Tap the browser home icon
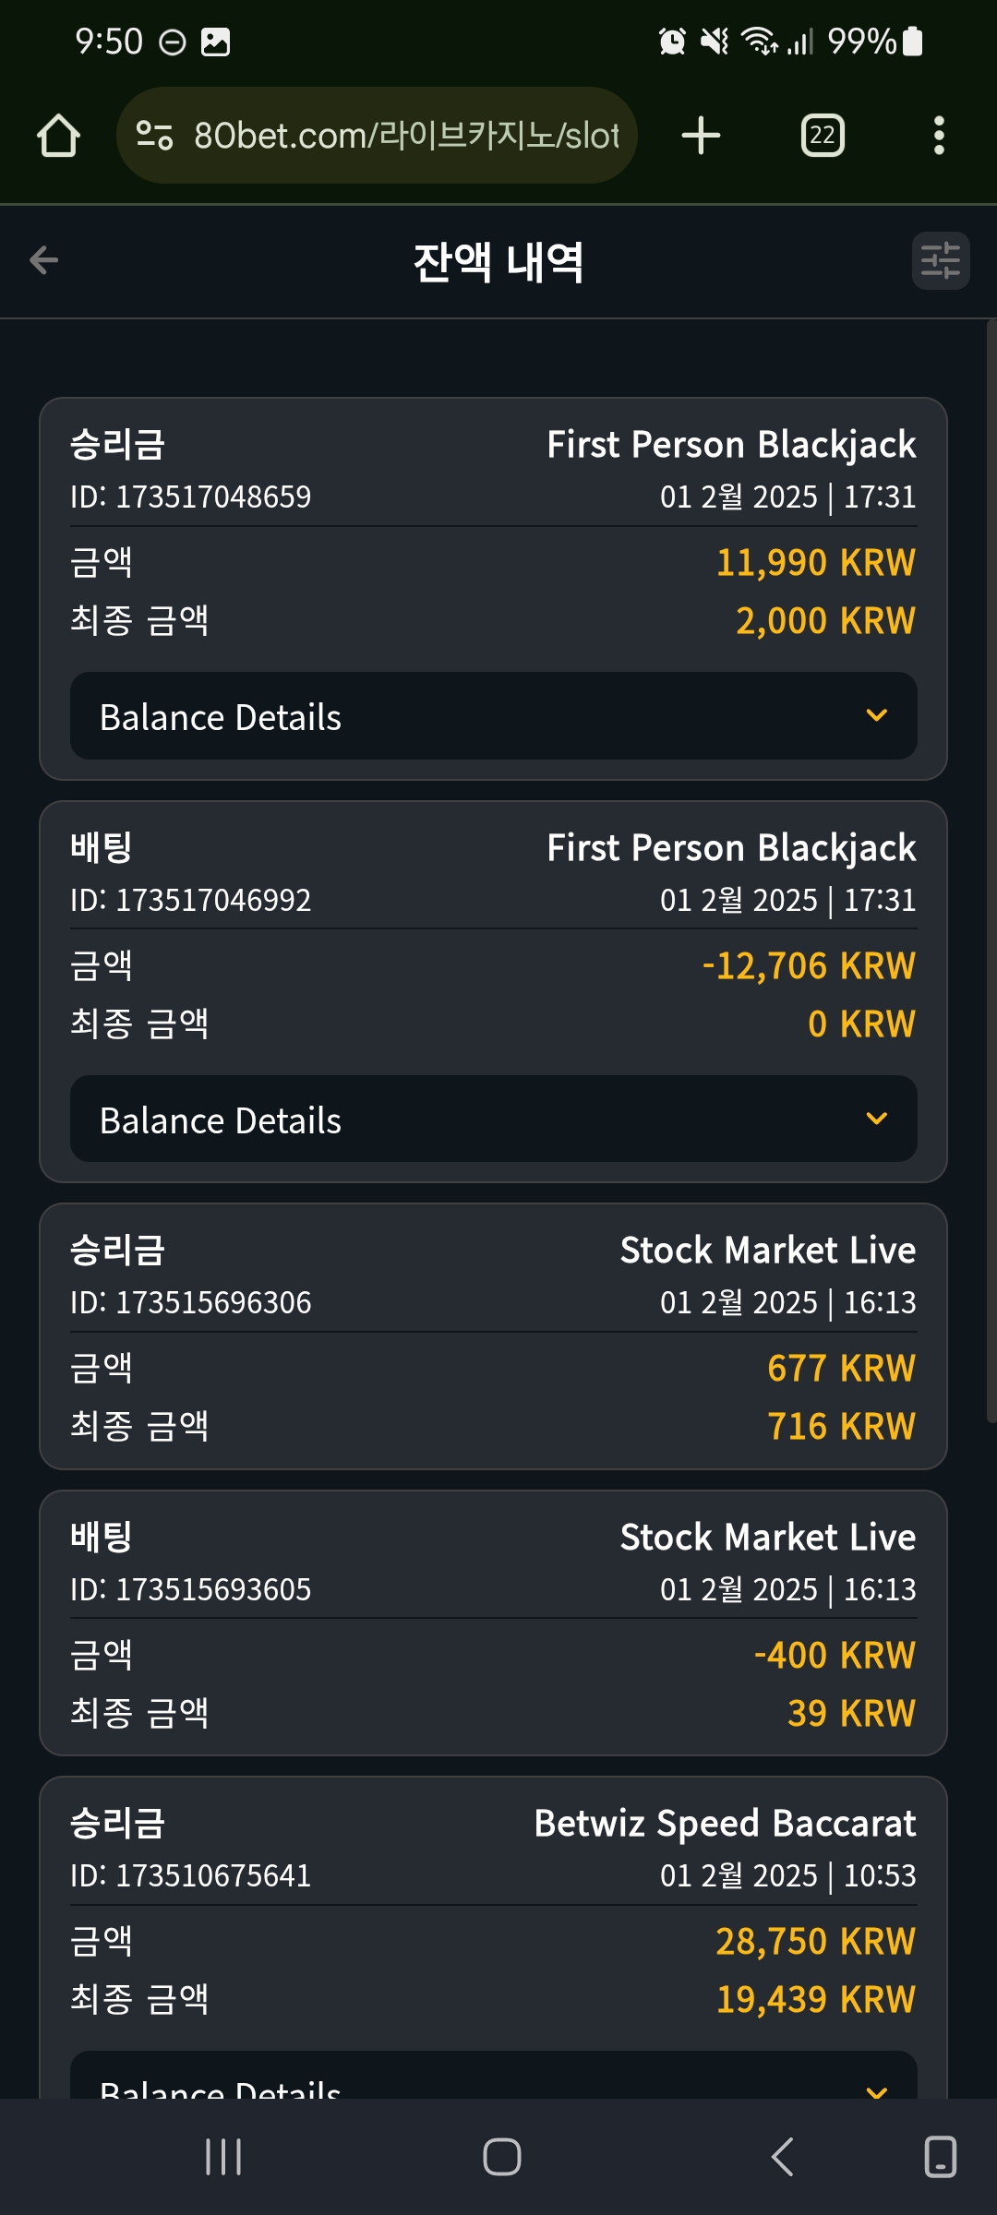 pyautogui.click(x=58, y=136)
